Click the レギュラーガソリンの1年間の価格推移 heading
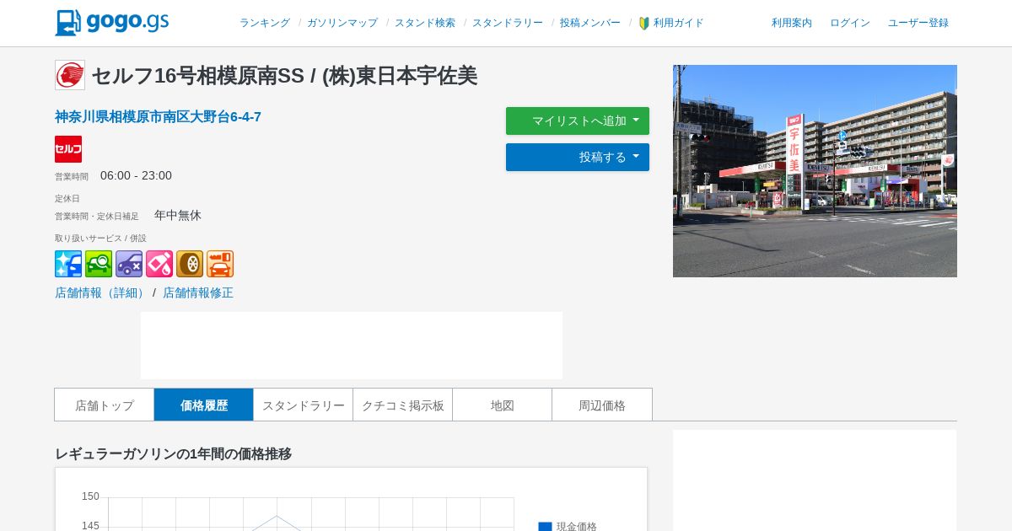 pos(174,453)
